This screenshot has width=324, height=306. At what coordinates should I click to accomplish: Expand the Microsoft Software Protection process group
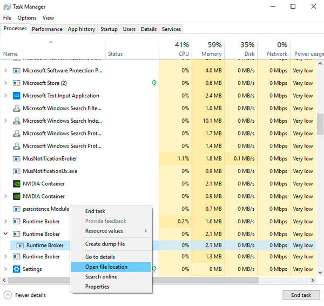pyautogui.click(x=6, y=71)
